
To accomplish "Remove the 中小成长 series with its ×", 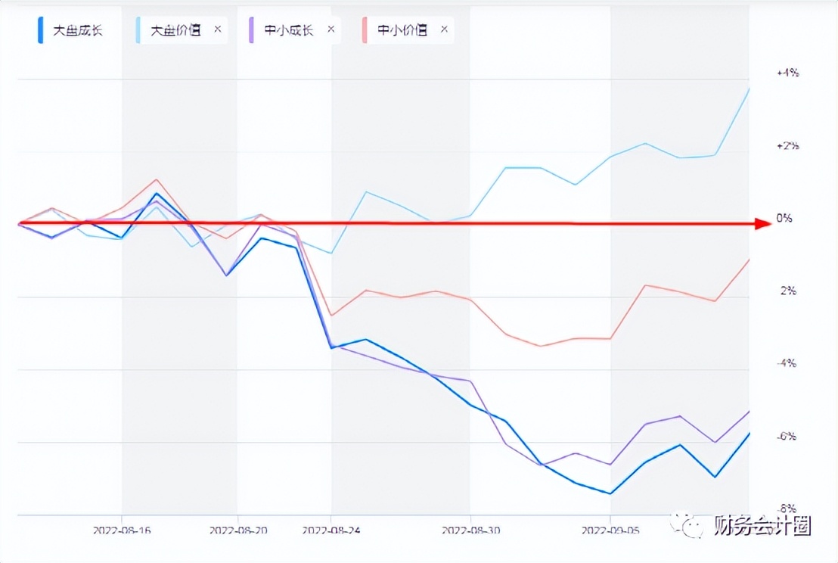I will [x=331, y=30].
